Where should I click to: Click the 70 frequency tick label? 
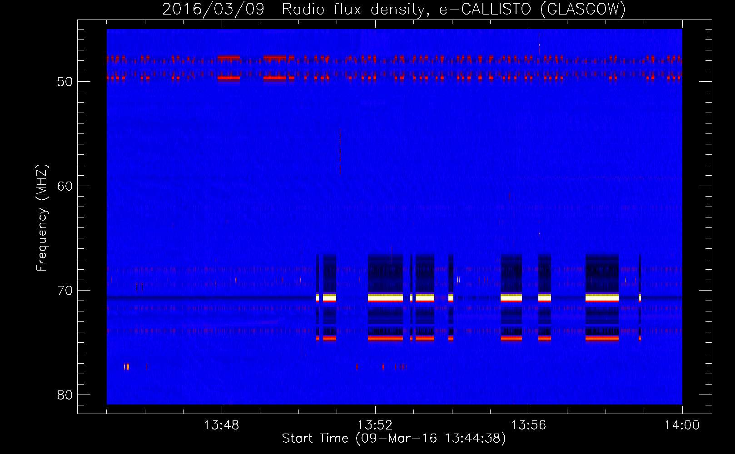pos(65,291)
